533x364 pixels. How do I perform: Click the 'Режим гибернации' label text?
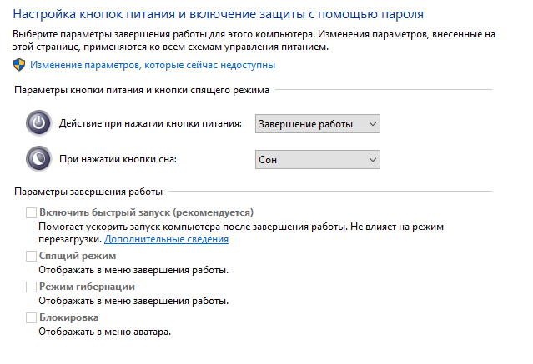pyautogui.click(x=87, y=287)
